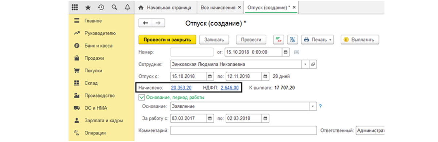Open calendar for work period end 02.03.2018
Viewport: 438px width, 142px height.
tap(265, 119)
